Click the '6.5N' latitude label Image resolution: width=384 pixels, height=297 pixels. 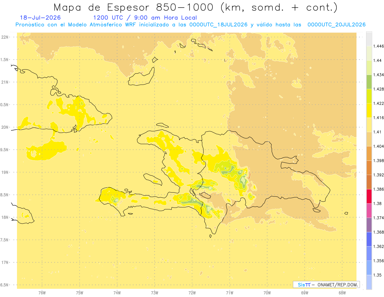pyautogui.click(x=4, y=285)
